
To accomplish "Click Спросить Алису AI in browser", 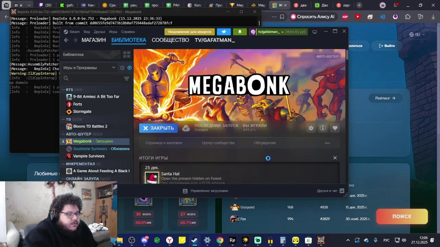I will point(312,16).
